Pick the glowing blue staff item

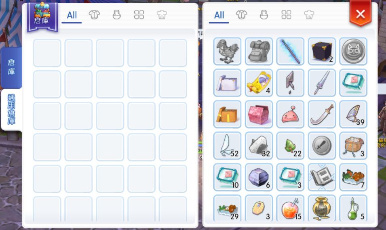(290, 51)
